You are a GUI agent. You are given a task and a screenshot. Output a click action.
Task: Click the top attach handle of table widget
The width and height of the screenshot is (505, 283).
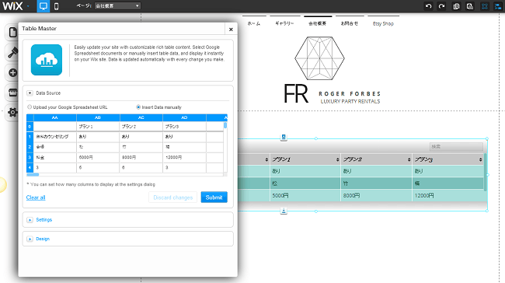284,138
